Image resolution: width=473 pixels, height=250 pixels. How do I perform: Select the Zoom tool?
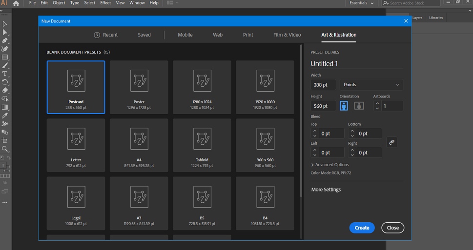click(x=5, y=149)
